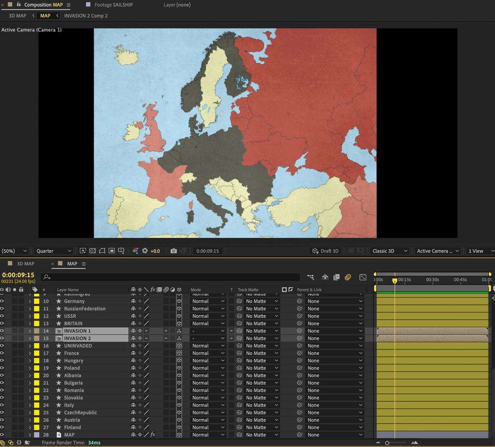Open the Footage SAILSHIP panel tab

(x=113, y=5)
